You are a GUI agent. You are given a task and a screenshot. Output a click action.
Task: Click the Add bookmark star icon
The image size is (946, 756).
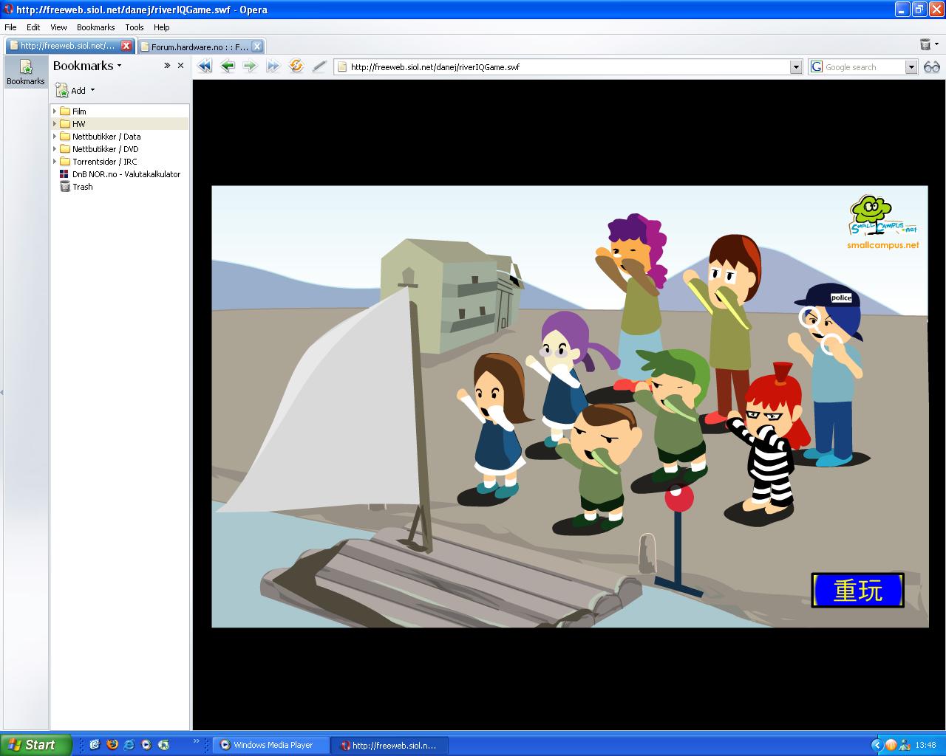click(x=62, y=90)
